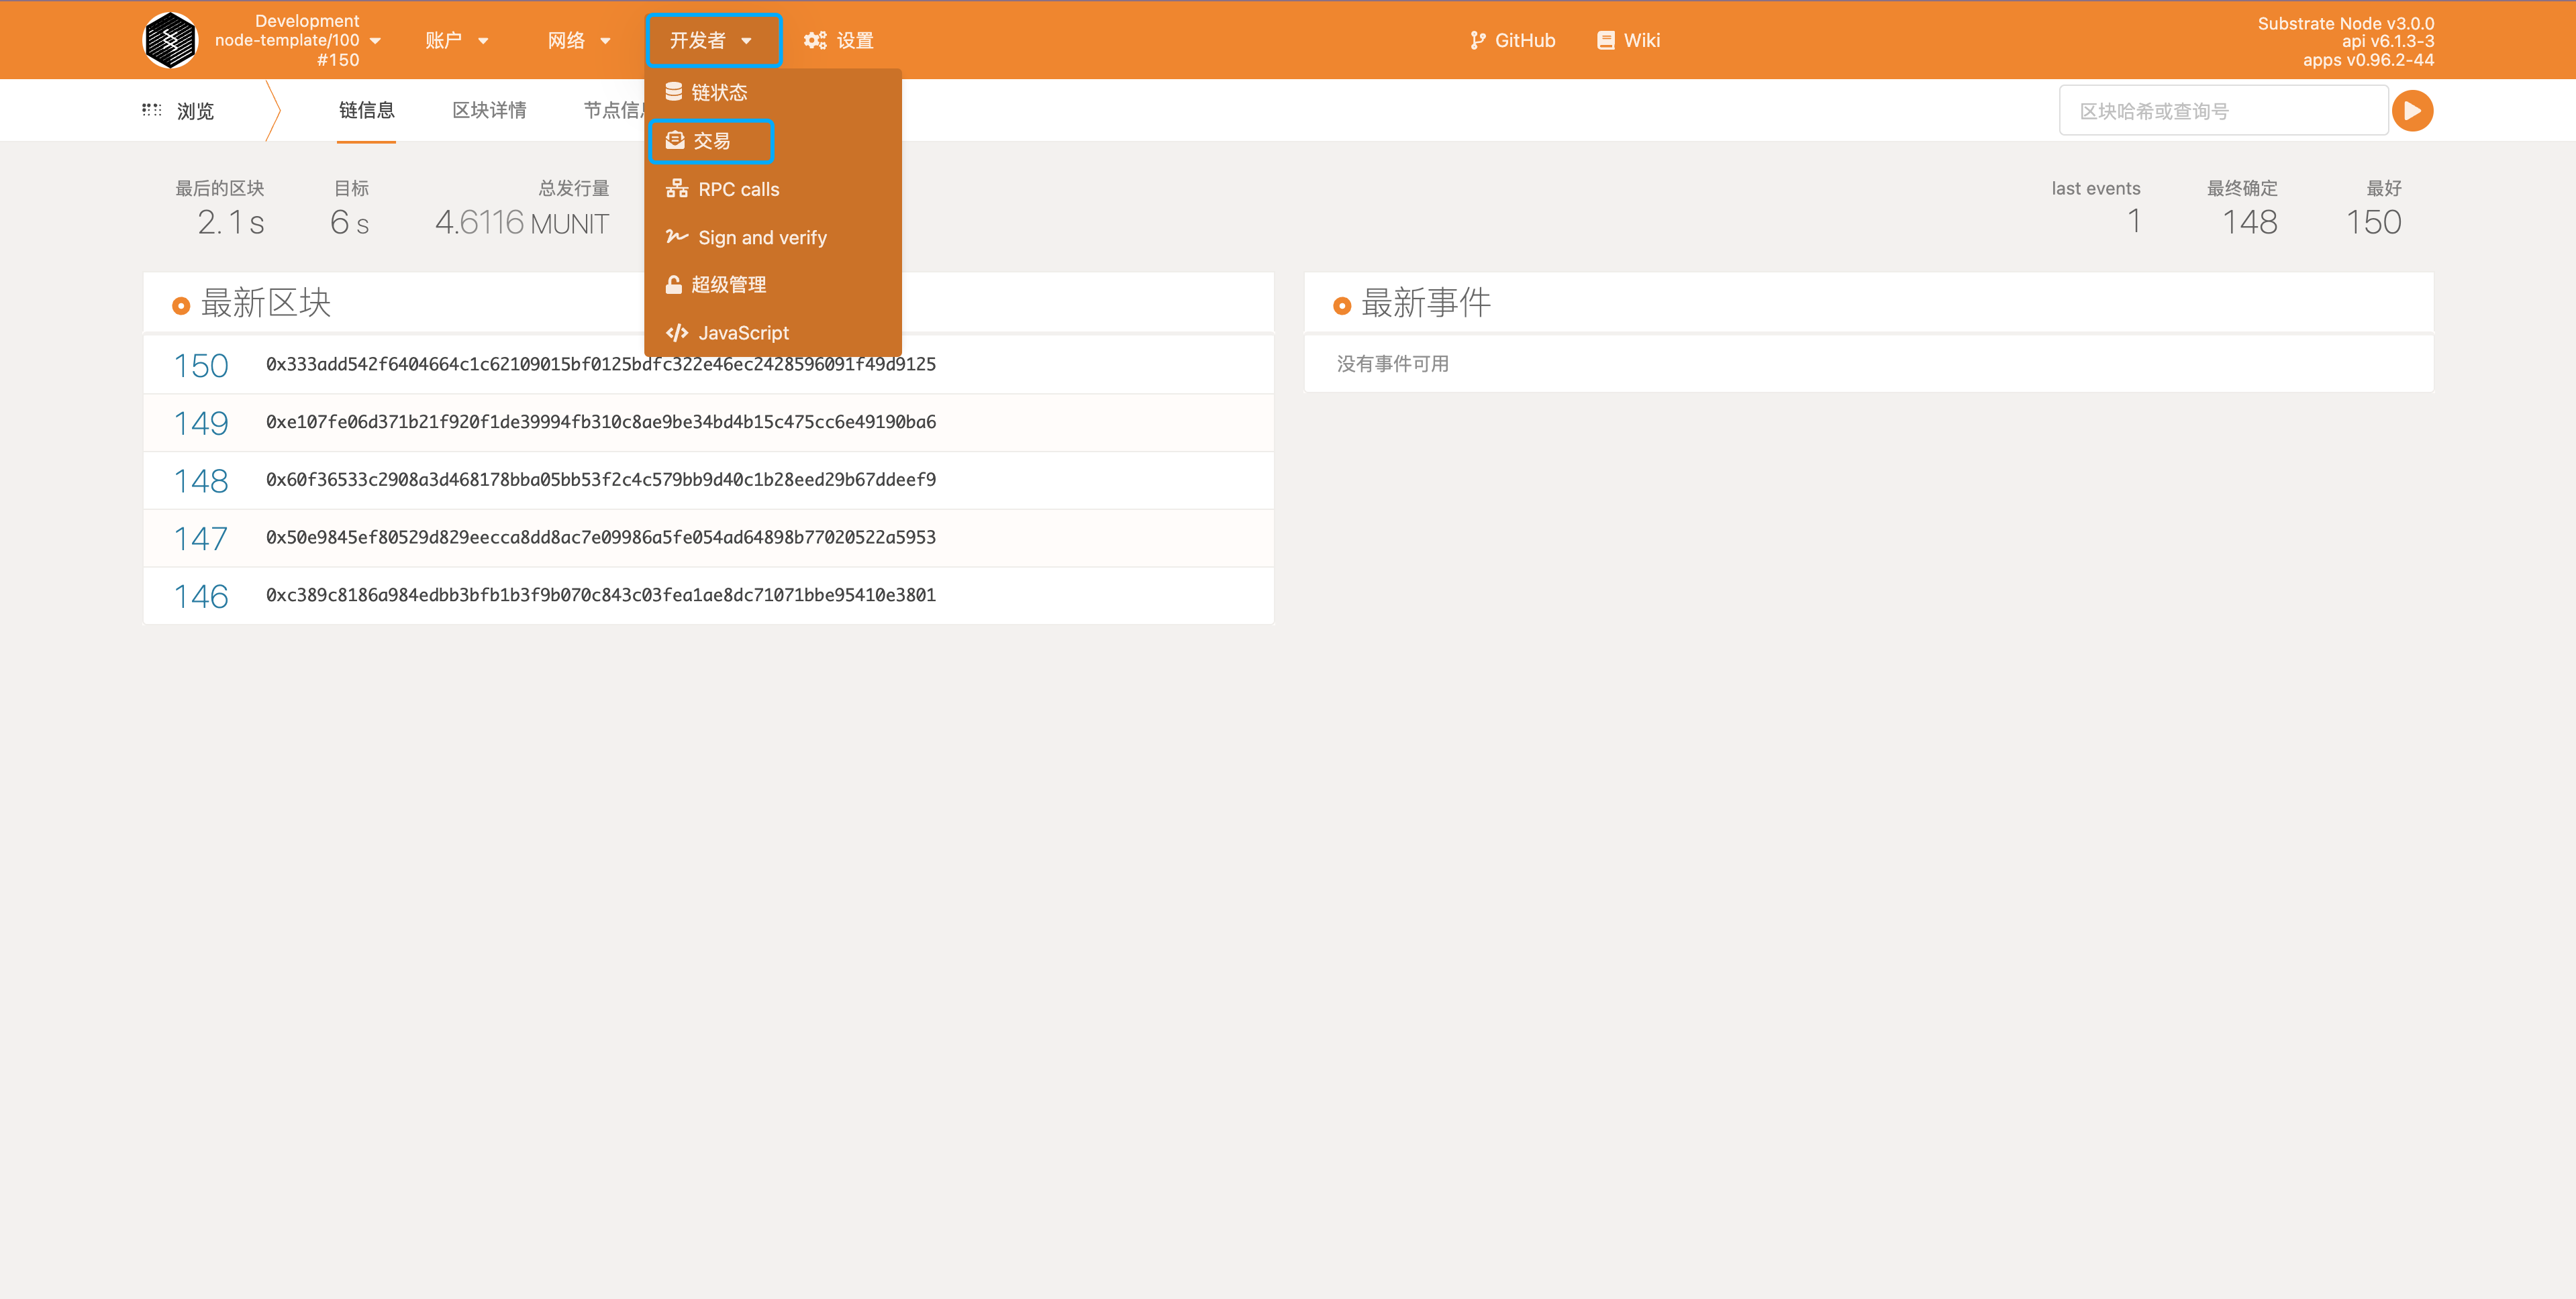This screenshot has width=2576, height=1299.
Task: Open the GitHub link
Action: point(1513,40)
